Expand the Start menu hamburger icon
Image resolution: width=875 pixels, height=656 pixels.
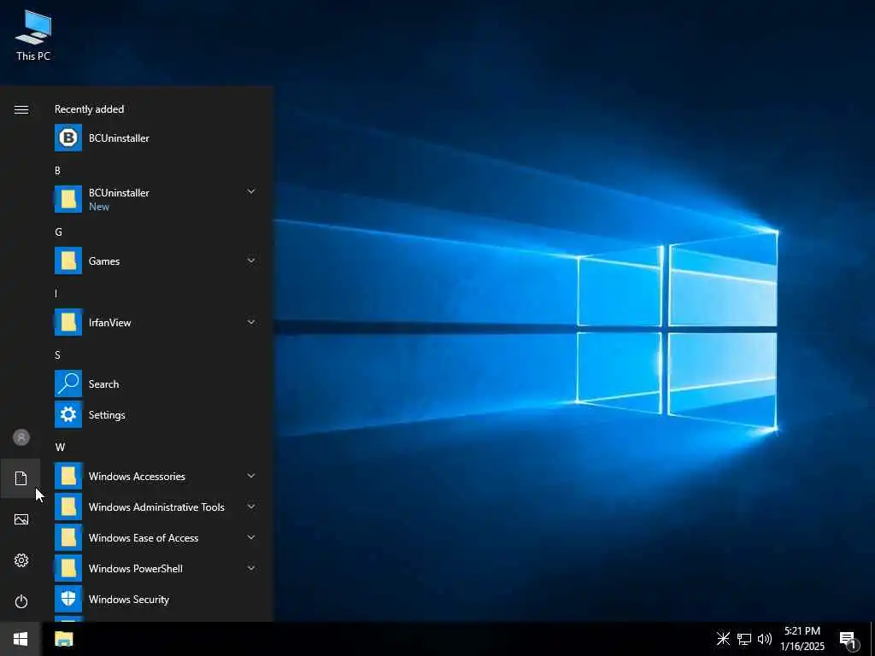21,109
